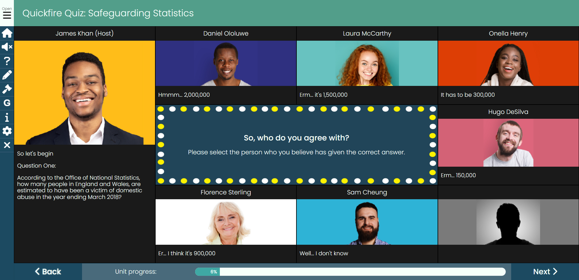Click the page title Quickfire Quiz

click(x=108, y=13)
